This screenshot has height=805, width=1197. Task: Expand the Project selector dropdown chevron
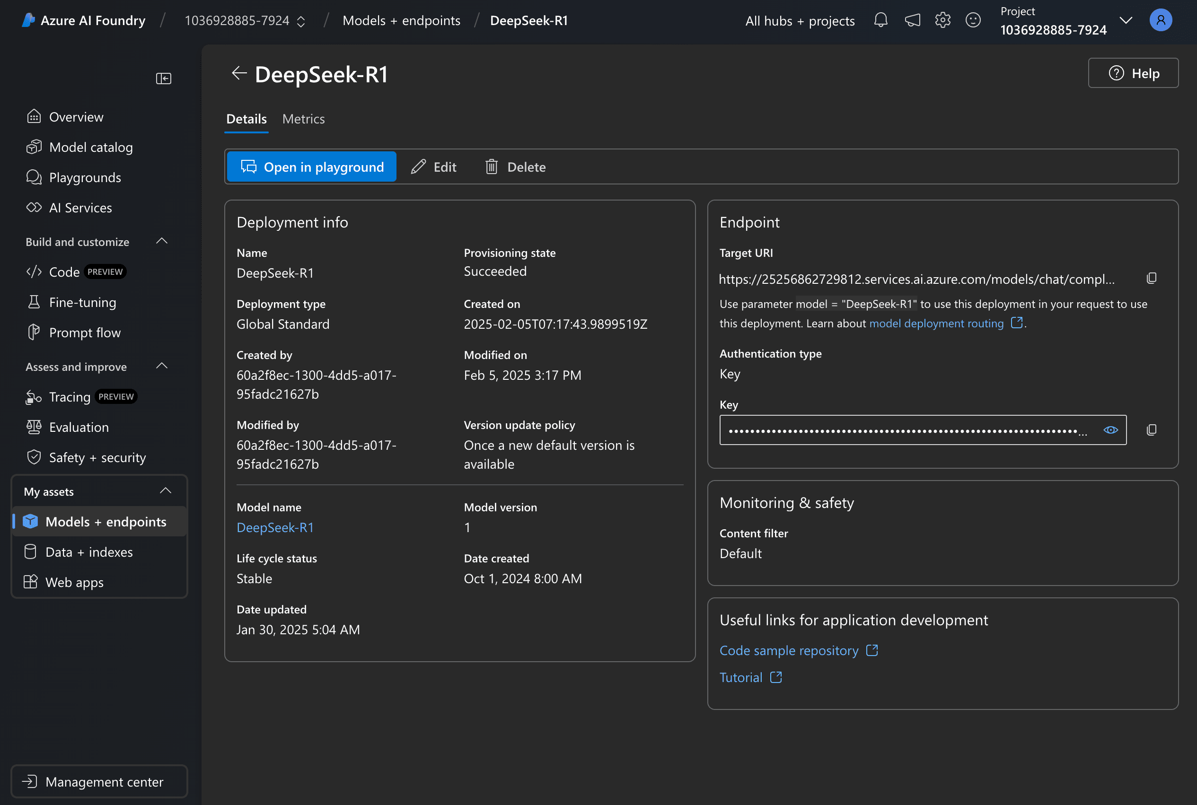(x=1126, y=20)
